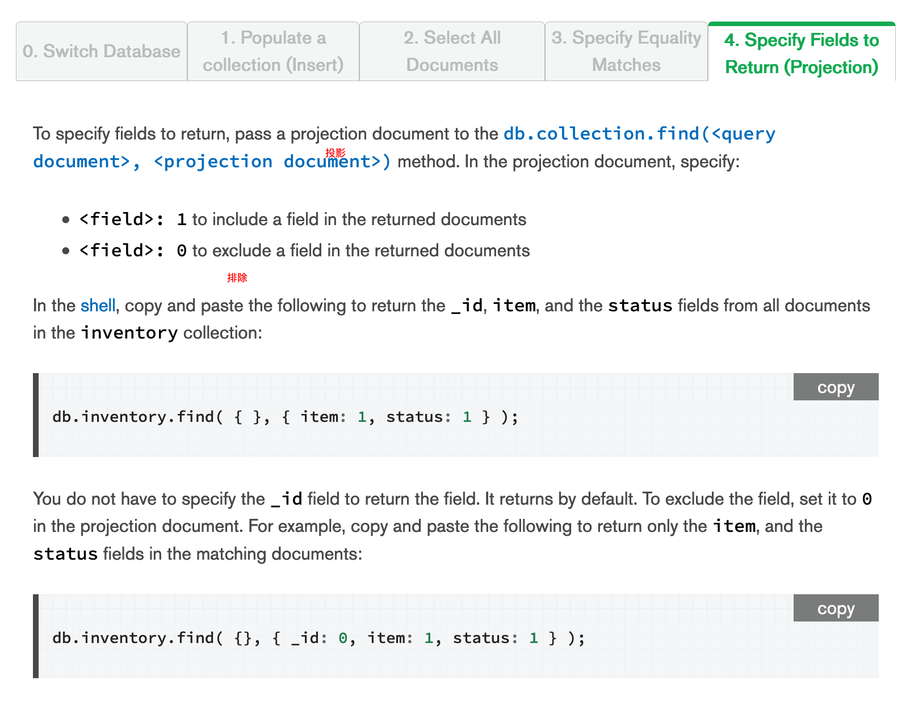Viewport: 906px width, 702px height.
Task: Click the red 排除 annotation
Action: (x=237, y=278)
